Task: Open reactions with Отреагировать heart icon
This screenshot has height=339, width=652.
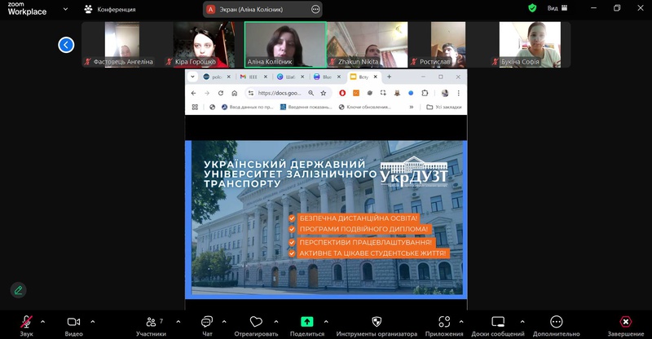Action: click(256, 326)
